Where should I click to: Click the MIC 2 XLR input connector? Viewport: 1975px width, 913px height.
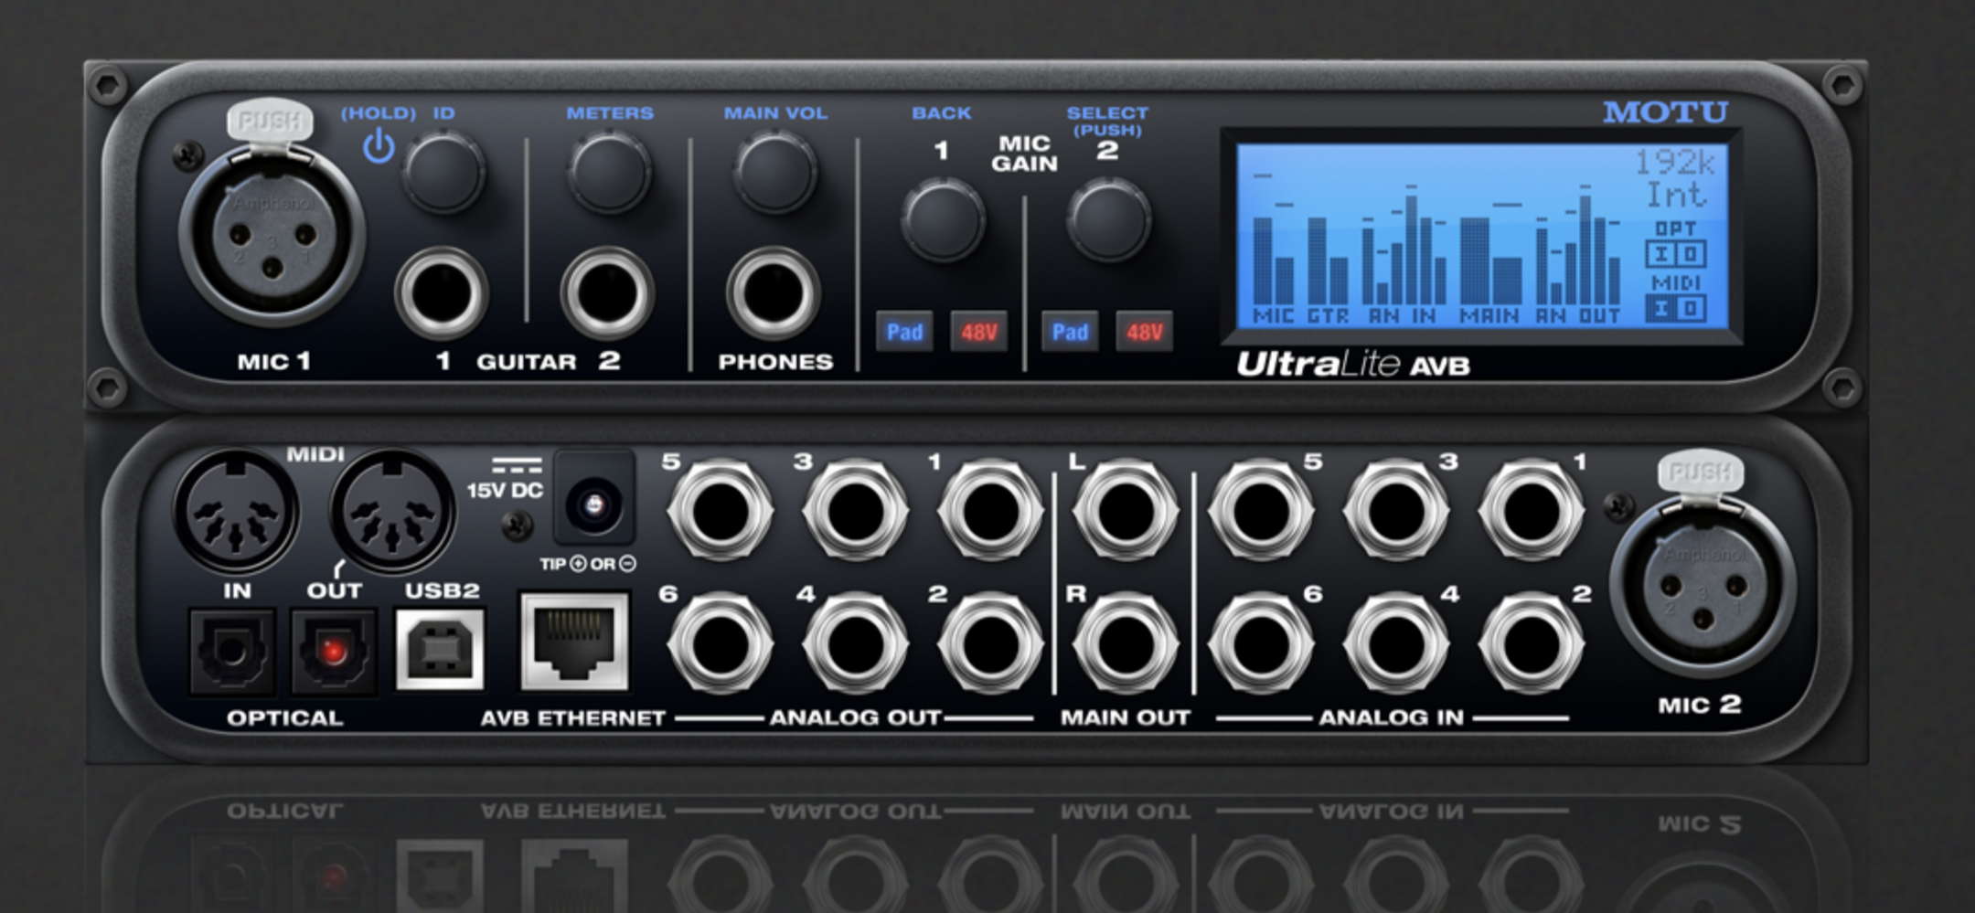coord(1703,585)
